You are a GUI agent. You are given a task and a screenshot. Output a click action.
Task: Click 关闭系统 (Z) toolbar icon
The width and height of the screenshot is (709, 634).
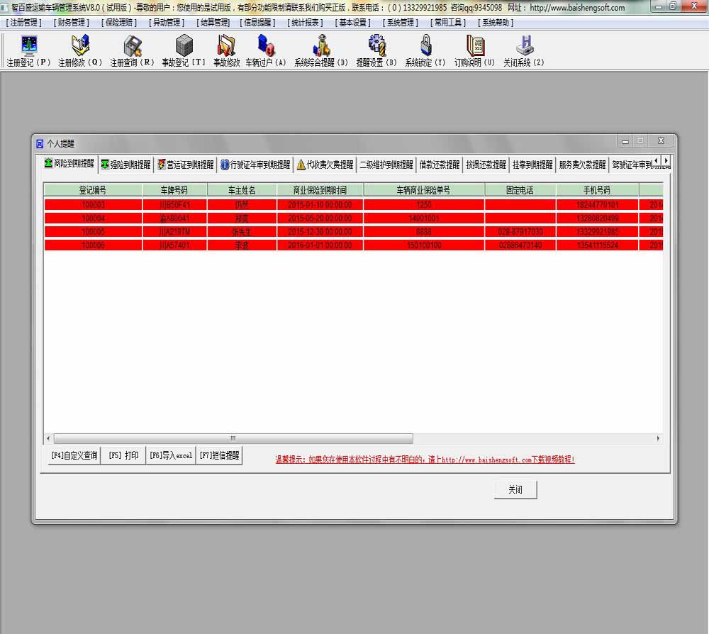(524, 50)
